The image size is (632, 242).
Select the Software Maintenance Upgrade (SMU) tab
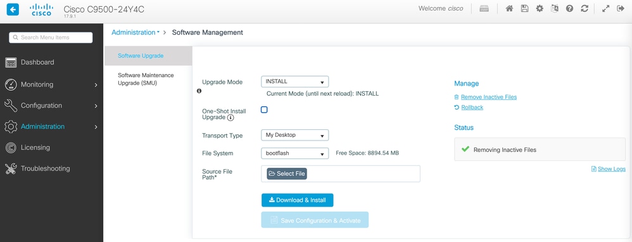tap(146, 79)
